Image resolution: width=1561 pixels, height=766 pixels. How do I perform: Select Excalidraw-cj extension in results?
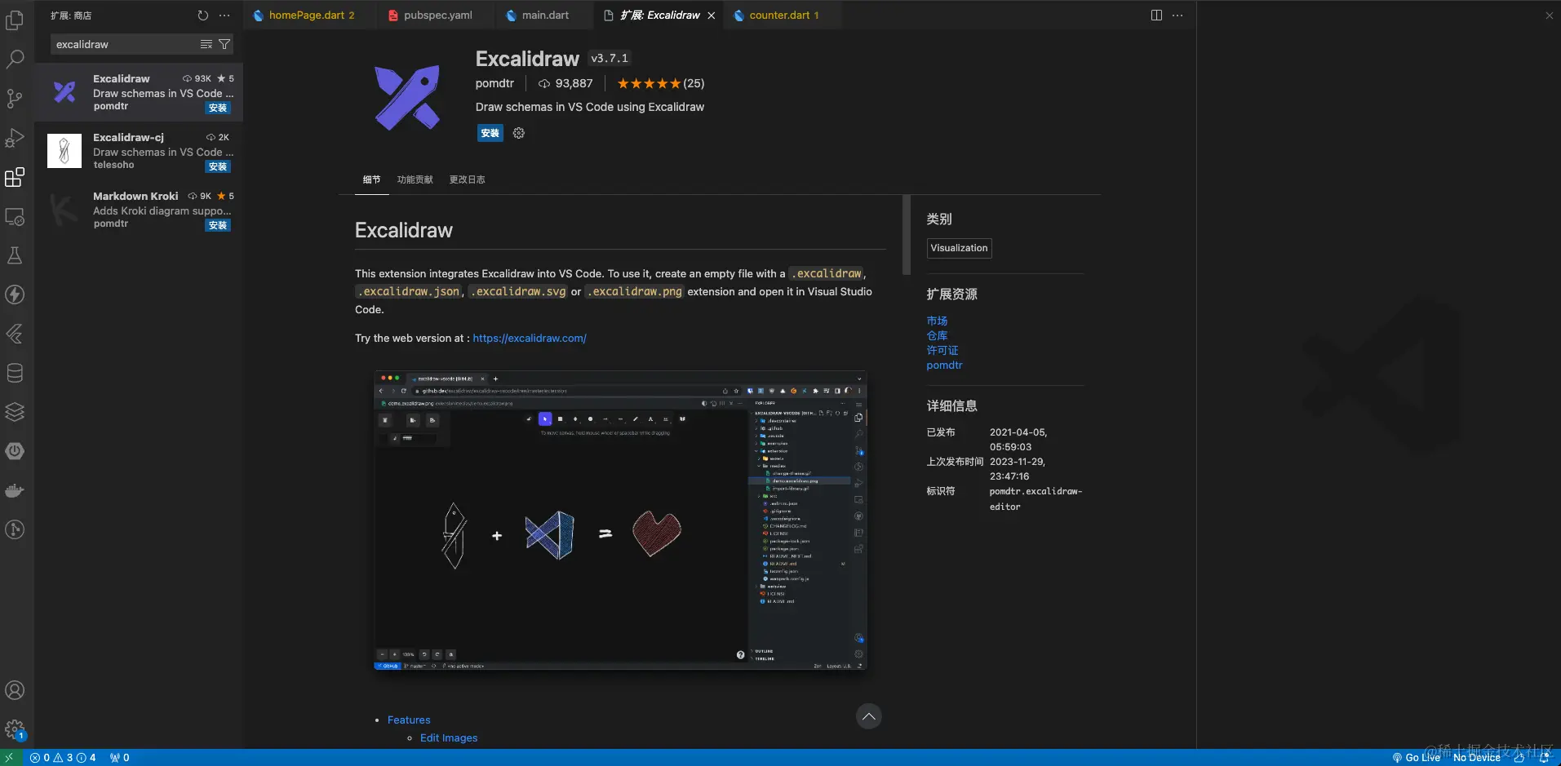(x=139, y=151)
